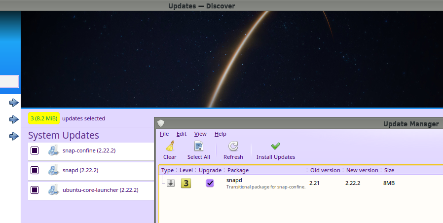Toggle the snapd checkbox in Discover list
Screen dimensions: 443x223
(35, 170)
